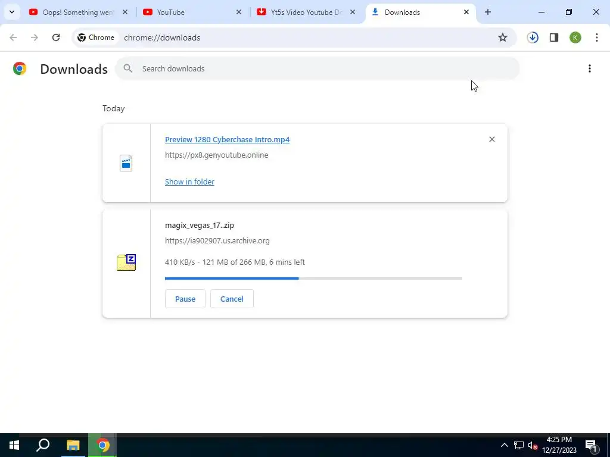Remove Cyberchase Intro download from list
This screenshot has height=457, width=610.
(x=491, y=139)
